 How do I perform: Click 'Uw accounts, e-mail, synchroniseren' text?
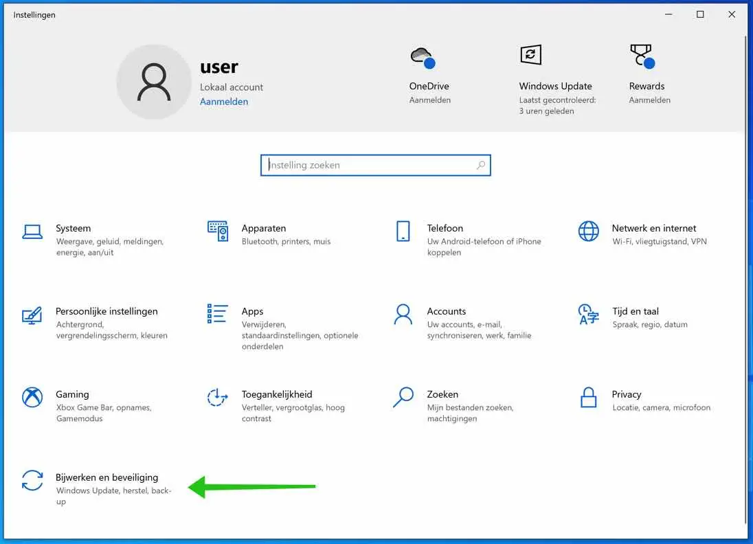point(479,330)
